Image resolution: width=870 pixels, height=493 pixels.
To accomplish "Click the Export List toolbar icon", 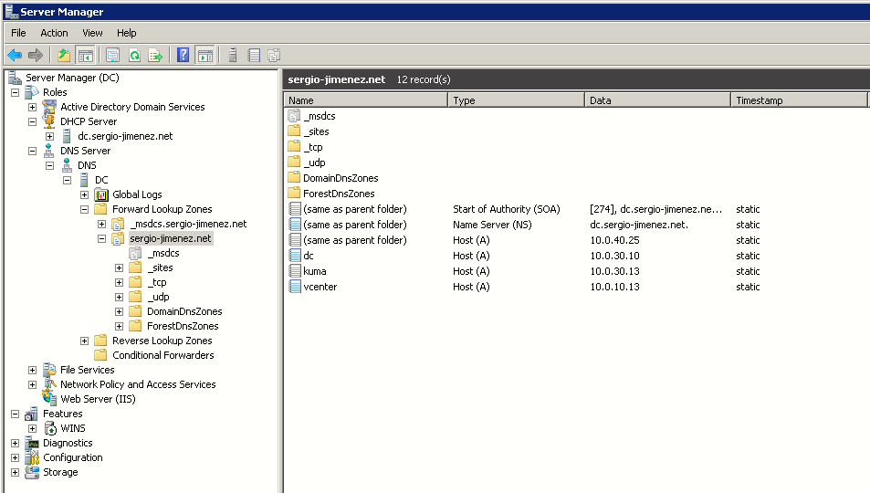I will pos(156,55).
